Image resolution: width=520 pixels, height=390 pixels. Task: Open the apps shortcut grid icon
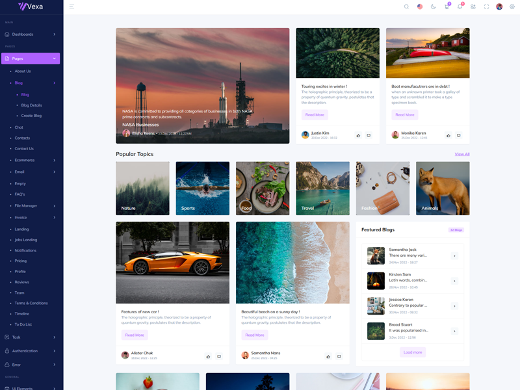point(473,6)
